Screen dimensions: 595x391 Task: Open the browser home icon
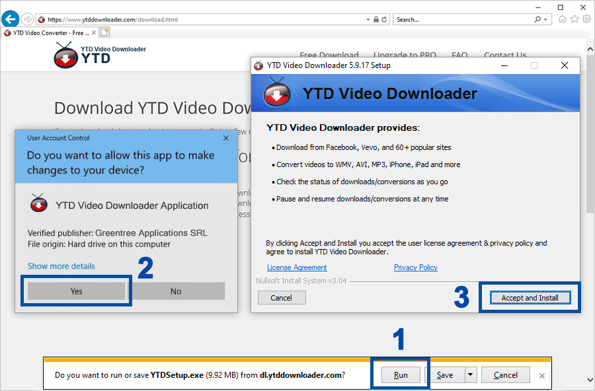tap(563, 19)
